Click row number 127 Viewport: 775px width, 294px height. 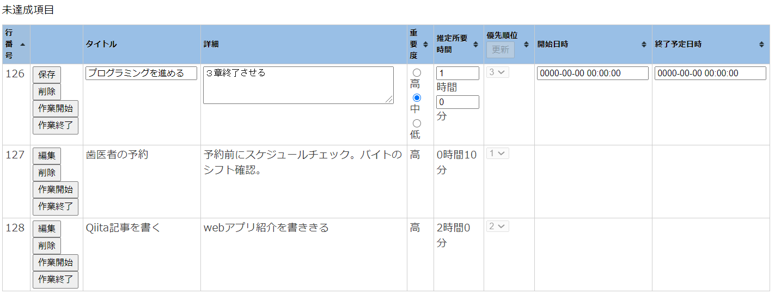[15, 155]
